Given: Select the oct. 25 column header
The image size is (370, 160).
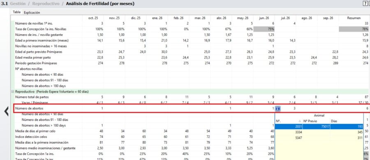Looking at the screenshot, I should click(93, 18).
